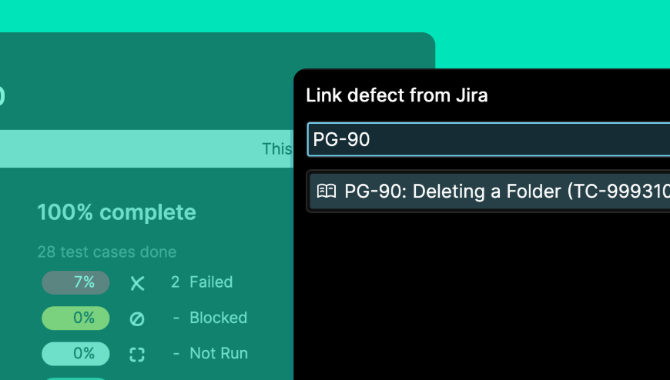The image size is (670, 380).
Task: Select the 0% Not Run pill
Action: [x=75, y=353]
